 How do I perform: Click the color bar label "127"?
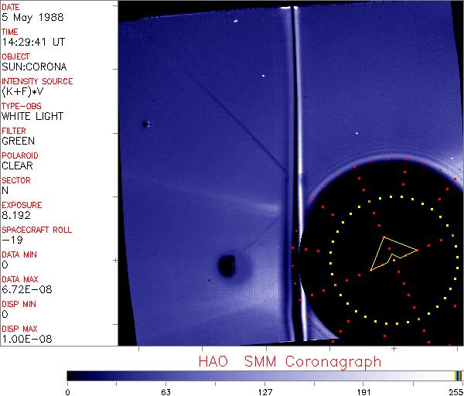tap(265, 392)
